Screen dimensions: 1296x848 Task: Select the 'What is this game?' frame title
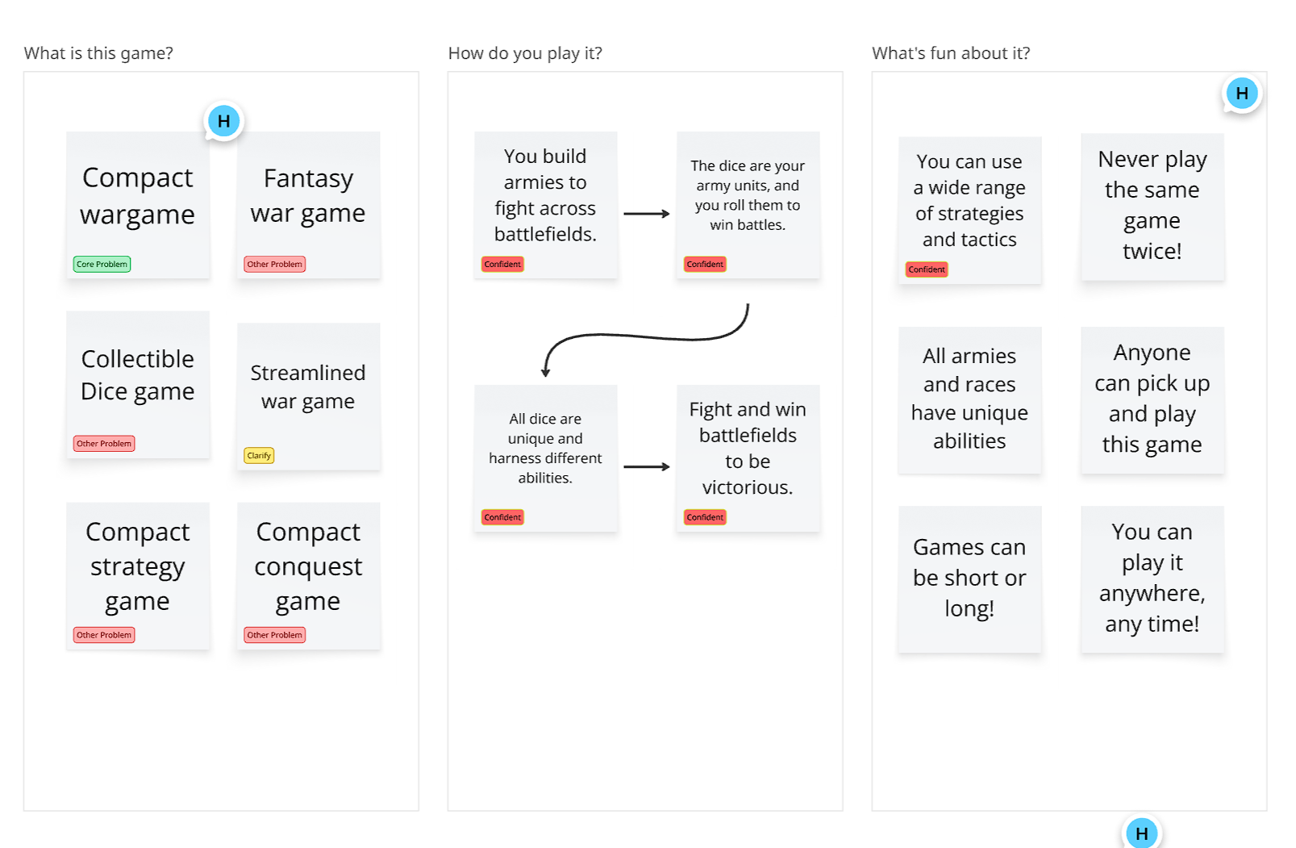click(98, 53)
